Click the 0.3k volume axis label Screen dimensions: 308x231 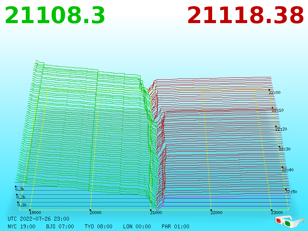coord(20,189)
